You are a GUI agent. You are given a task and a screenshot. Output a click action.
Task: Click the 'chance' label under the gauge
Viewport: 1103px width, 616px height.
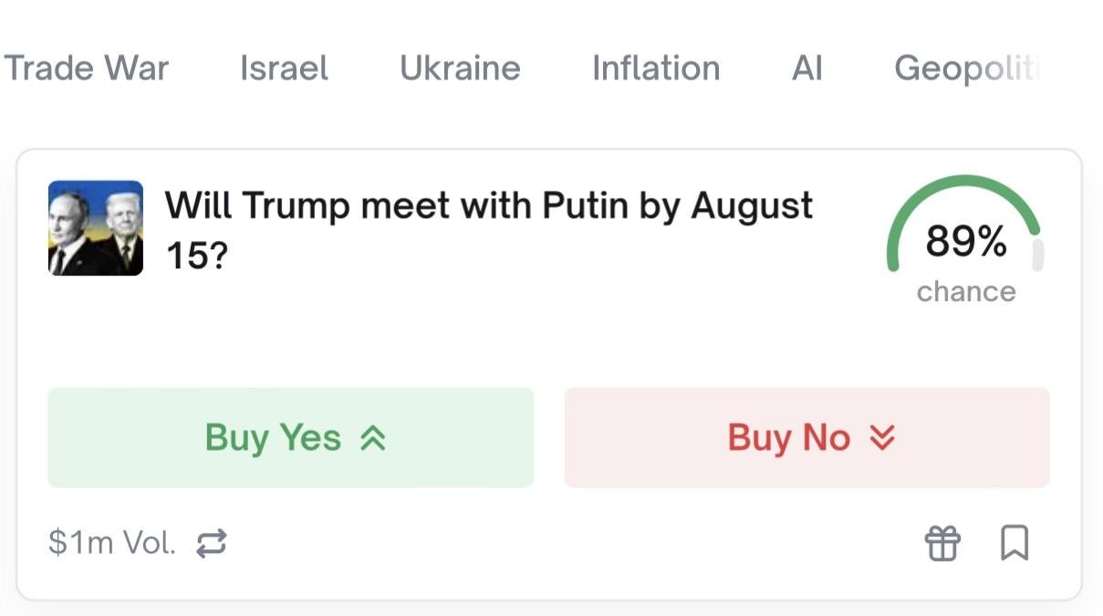[x=966, y=291]
